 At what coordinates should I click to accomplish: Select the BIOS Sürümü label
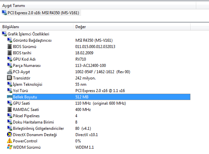[x=25, y=47]
